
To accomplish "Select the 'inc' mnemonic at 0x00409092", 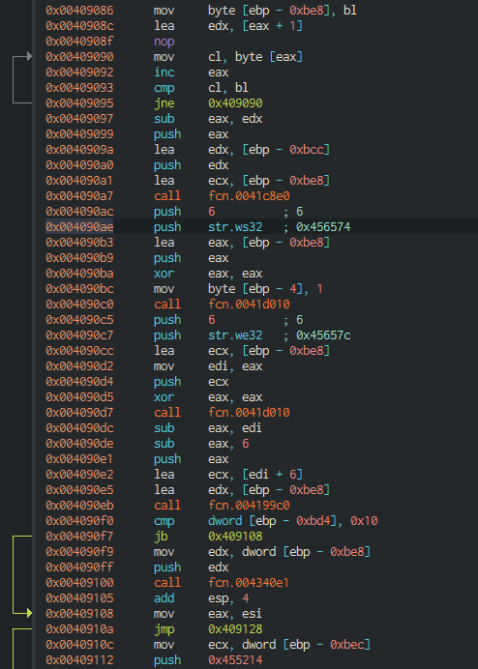I will coord(164,73).
